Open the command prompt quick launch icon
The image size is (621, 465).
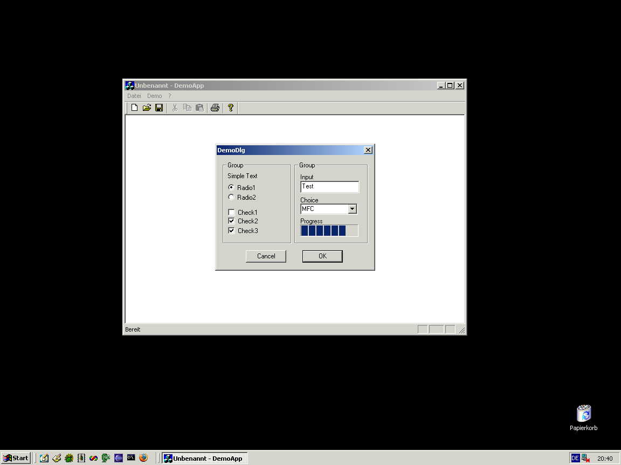(131, 458)
